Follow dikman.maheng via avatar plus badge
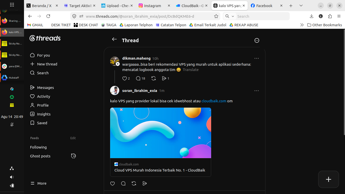Viewport: 345px width, 194px height. point(118,64)
